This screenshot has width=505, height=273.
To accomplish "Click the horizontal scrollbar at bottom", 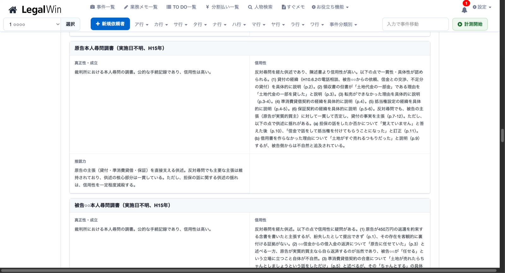I will (x=248, y=270).
